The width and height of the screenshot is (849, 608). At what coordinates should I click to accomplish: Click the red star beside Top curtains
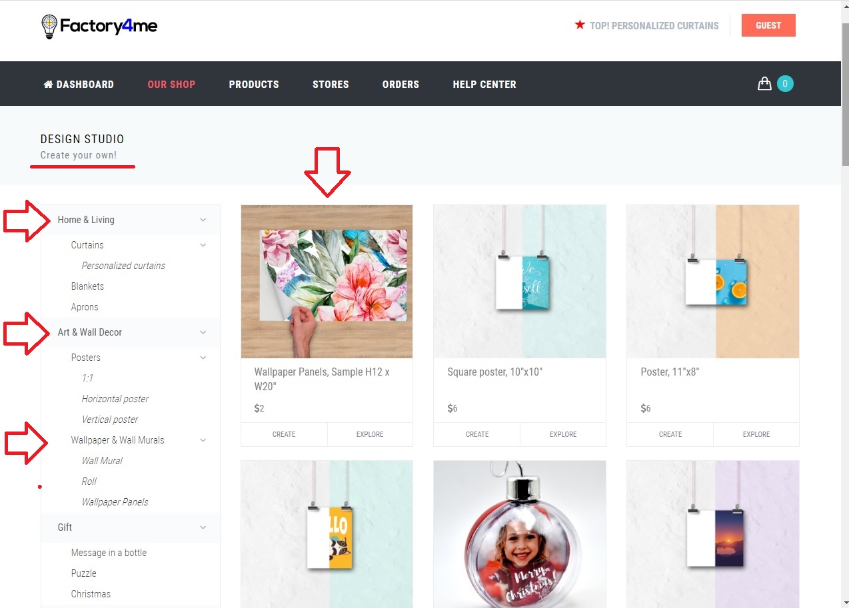580,25
